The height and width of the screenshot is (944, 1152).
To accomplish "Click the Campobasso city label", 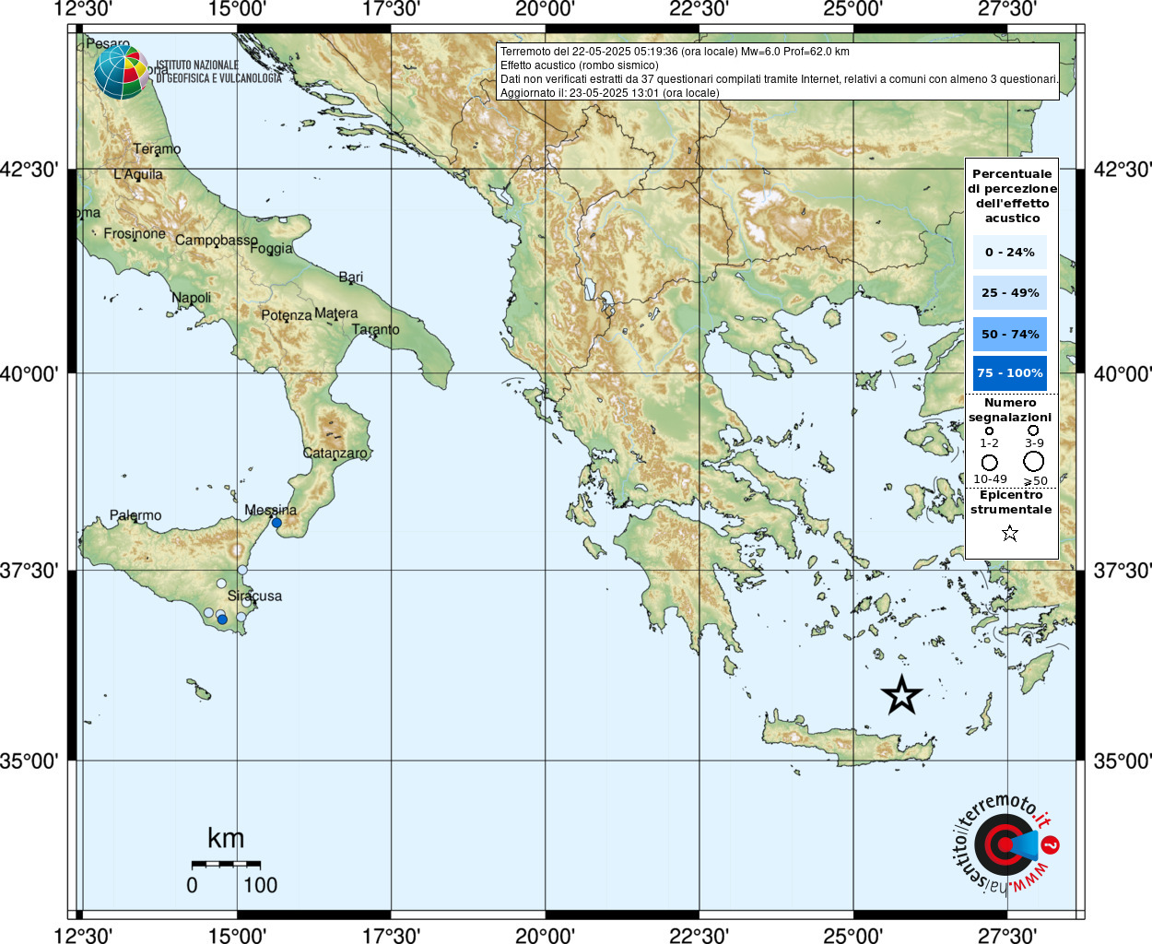I will (217, 240).
